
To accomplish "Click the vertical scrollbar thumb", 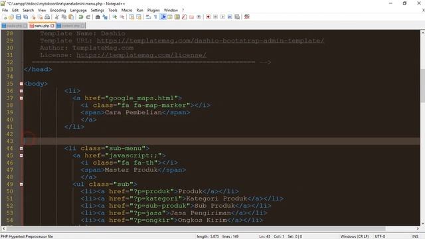I will click(422, 86).
